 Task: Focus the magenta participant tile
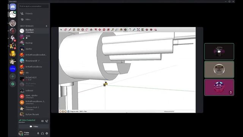coord(219,87)
